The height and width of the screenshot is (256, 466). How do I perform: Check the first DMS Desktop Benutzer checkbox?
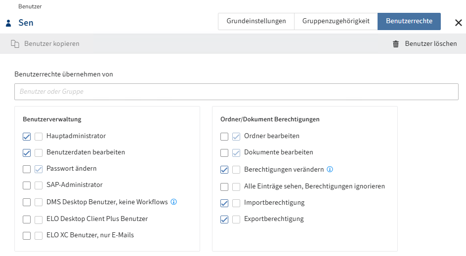[27, 202]
